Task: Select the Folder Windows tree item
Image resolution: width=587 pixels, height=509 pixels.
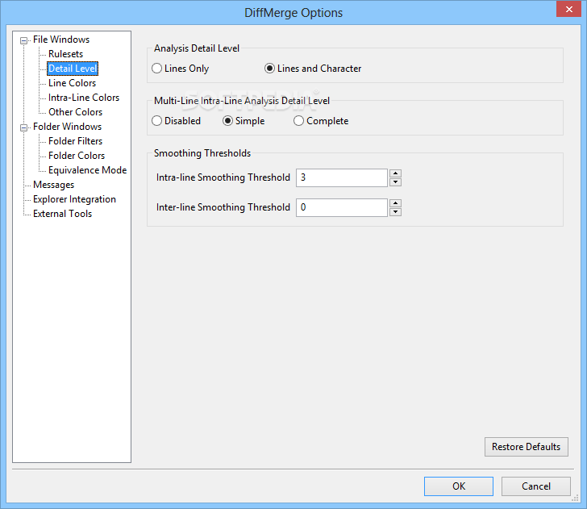Action: click(67, 127)
